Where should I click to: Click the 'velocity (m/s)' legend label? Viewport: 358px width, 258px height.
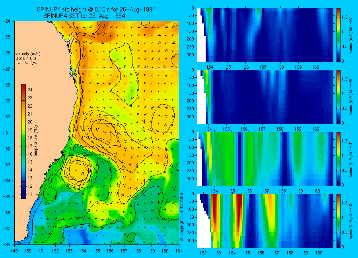point(28,54)
